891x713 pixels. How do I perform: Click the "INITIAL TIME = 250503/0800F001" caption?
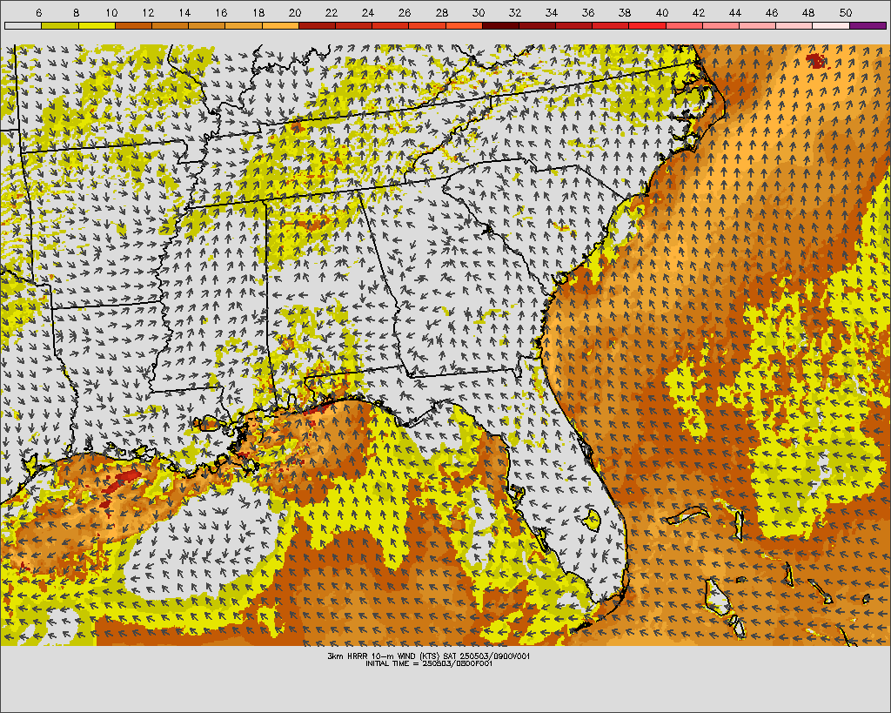coord(429,663)
